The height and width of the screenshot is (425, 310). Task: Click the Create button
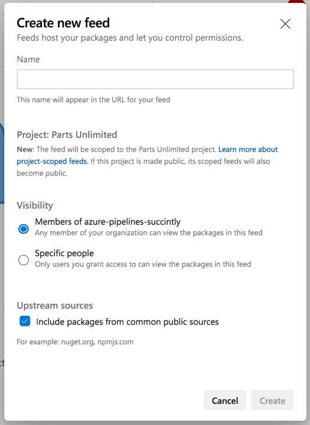click(272, 400)
